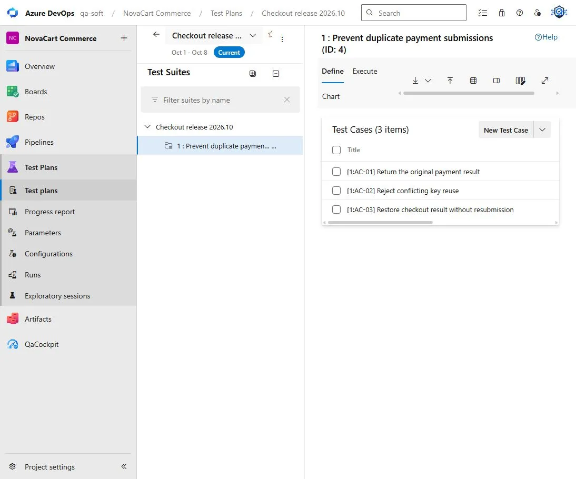Click NovaCart Commerce breadcrumb

[157, 13]
